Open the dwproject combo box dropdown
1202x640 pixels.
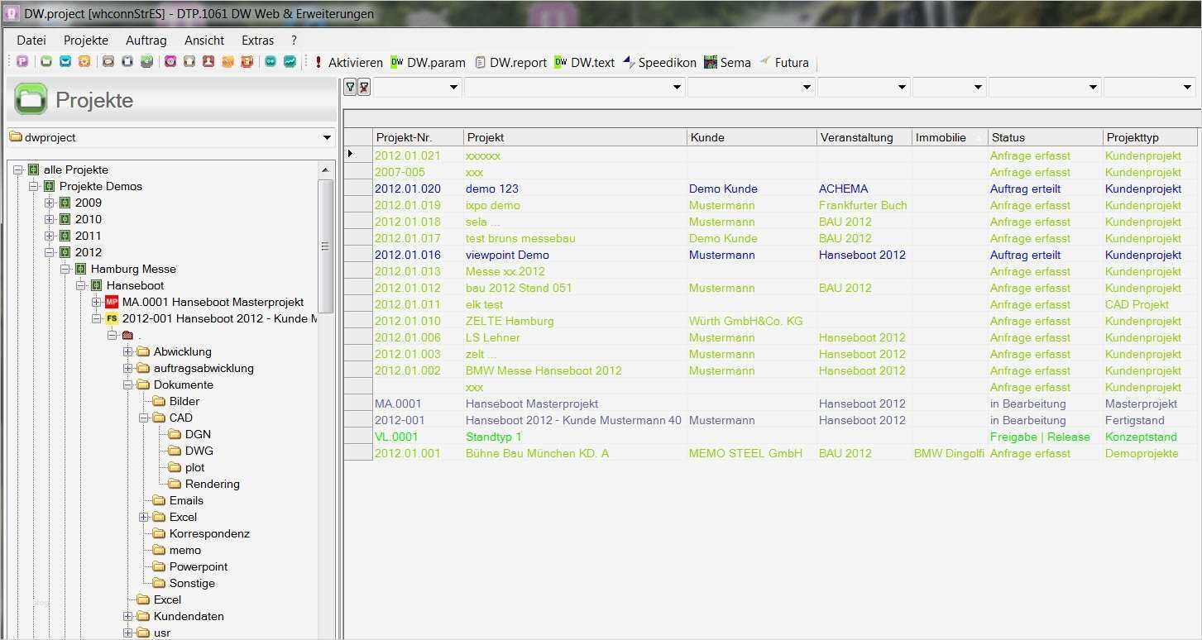327,138
